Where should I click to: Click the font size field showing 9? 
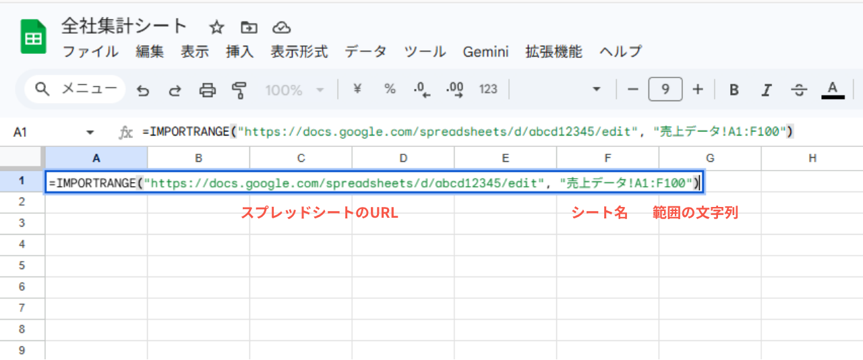coord(665,89)
